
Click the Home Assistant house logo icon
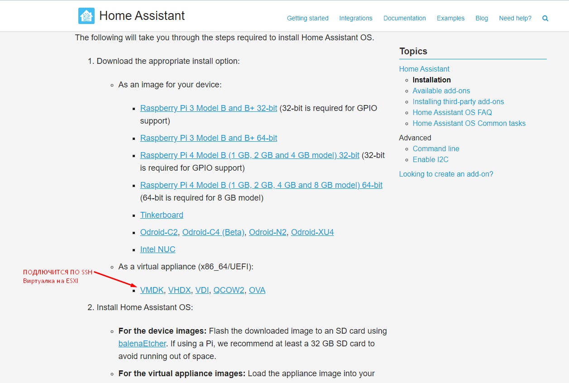click(x=86, y=16)
